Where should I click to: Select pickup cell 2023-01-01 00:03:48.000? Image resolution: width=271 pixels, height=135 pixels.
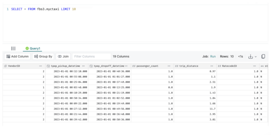pyautogui.click(x=67, y=87)
